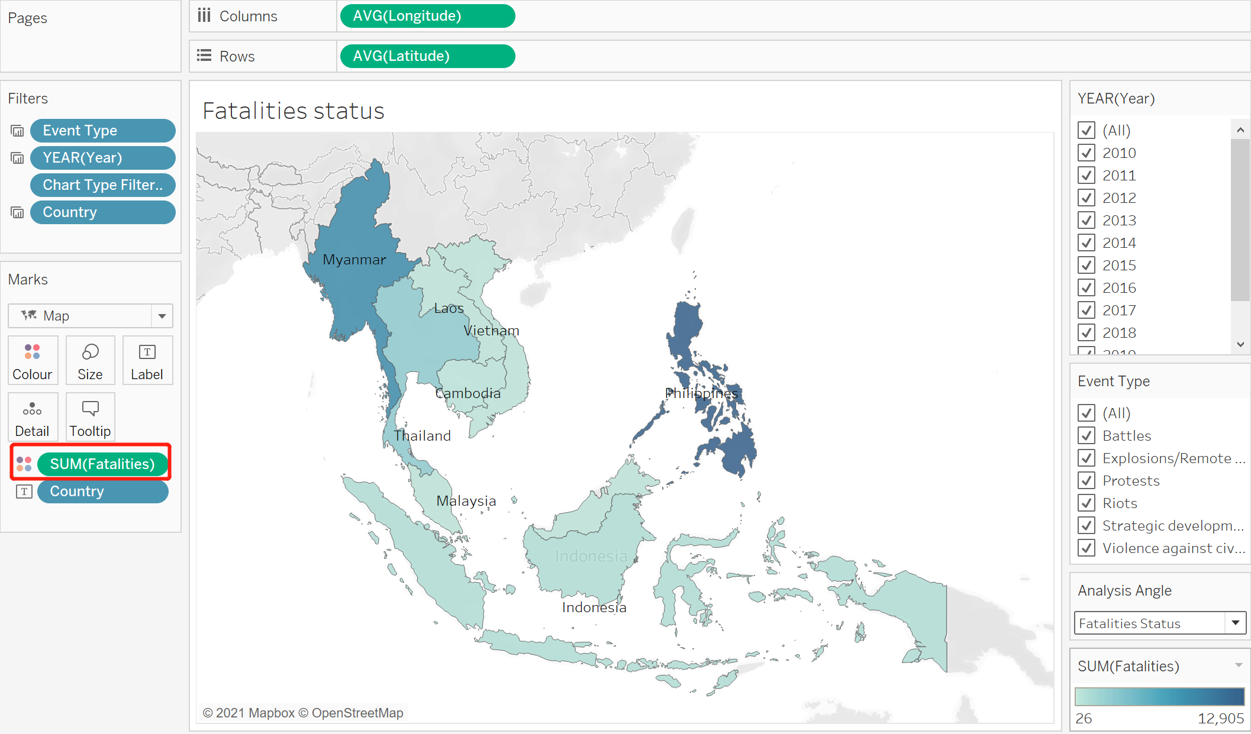Open the Colour marks card
Viewport: 1251px width, 734px height.
tap(33, 360)
